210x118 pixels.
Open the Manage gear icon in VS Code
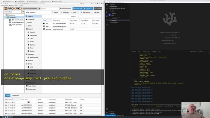107,113
